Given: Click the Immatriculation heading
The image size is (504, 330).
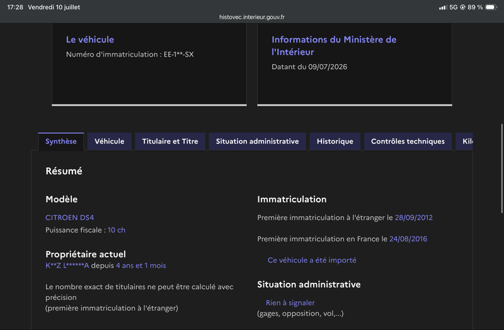Looking at the screenshot, I should click(292, 199).
